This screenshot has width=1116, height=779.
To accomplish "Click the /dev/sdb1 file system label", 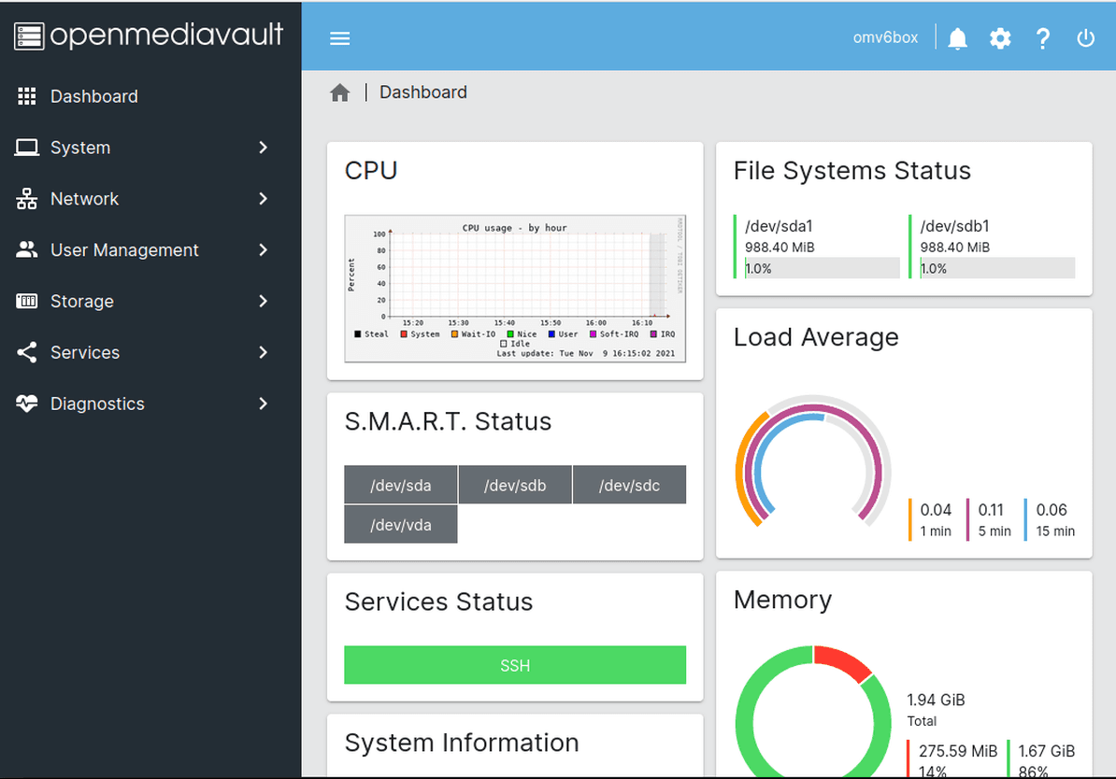I will pos(954,226).
